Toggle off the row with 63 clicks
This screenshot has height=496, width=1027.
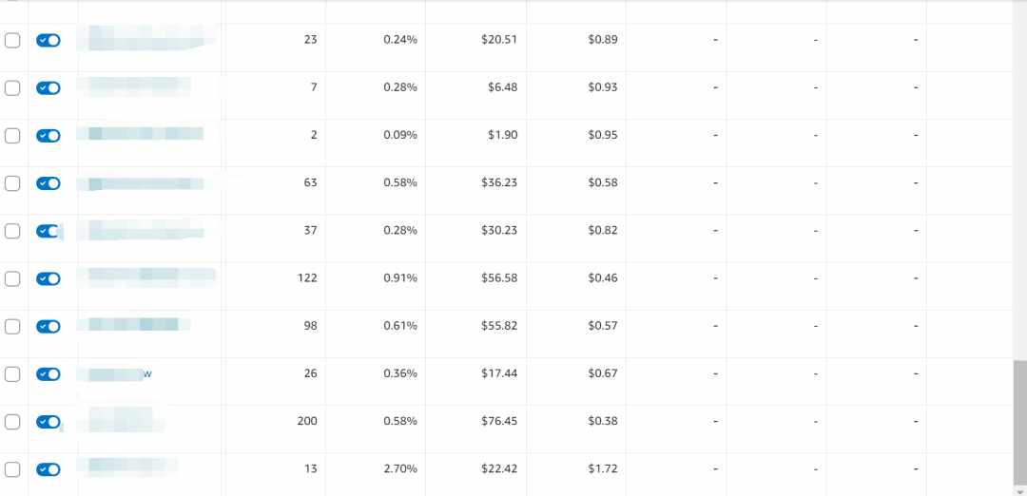(48, 184)
